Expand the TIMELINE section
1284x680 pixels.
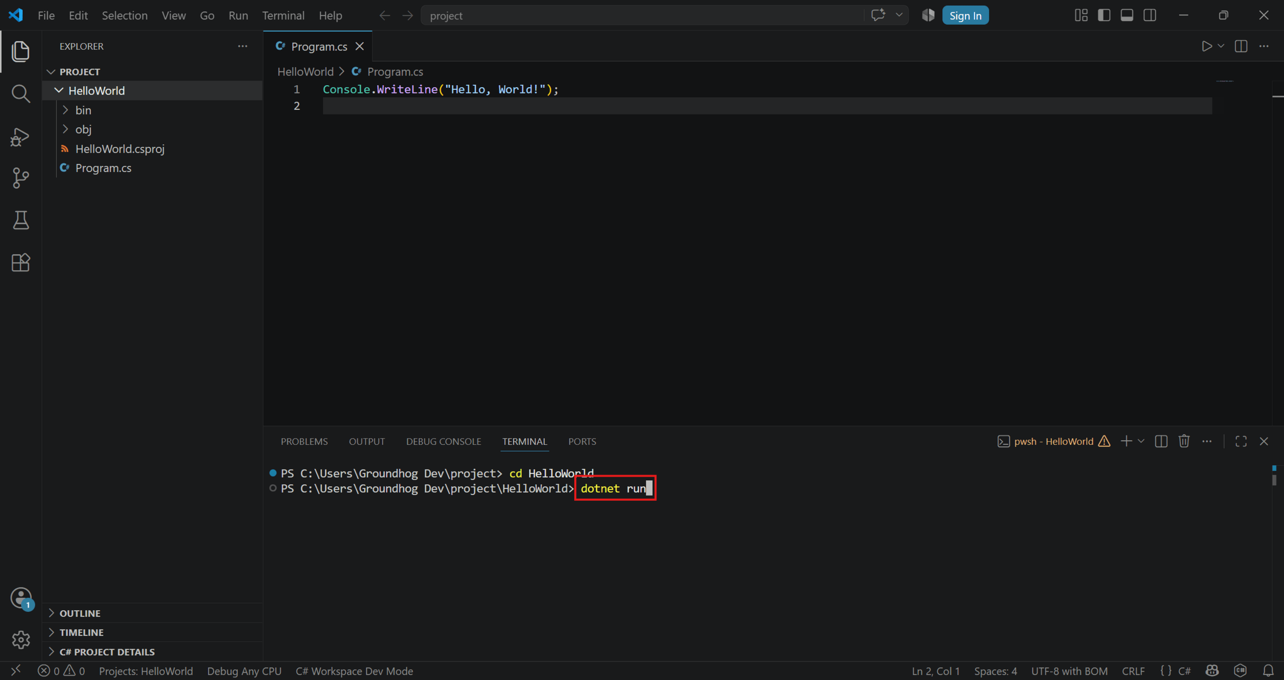click(x=152, y=632)
